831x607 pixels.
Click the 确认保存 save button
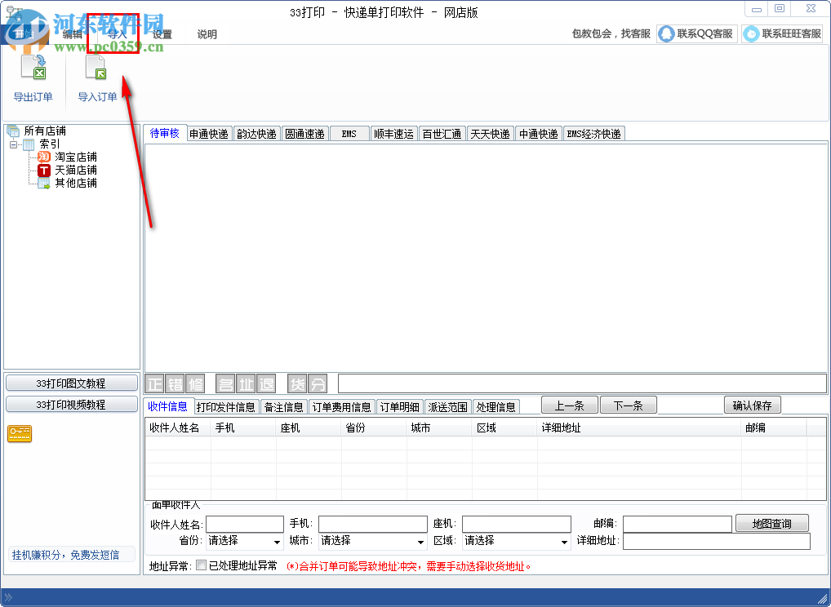[x=752, y=405]
